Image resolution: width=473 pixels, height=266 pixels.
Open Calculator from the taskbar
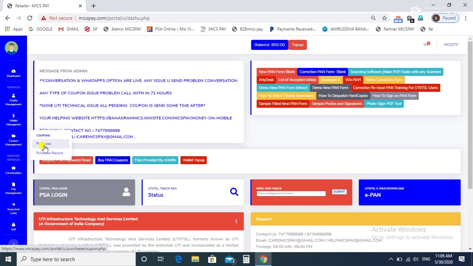[246, 259]
